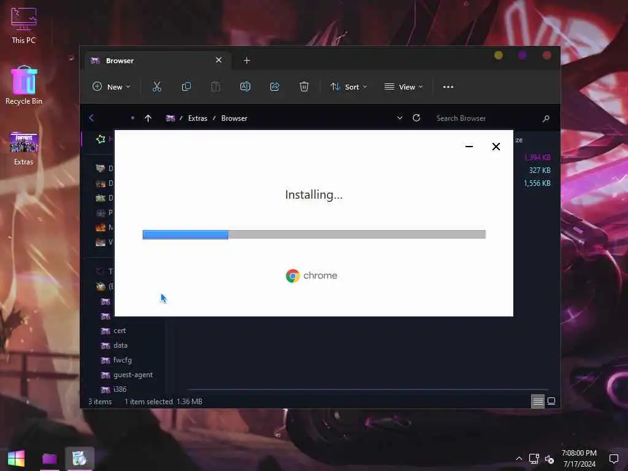Screen dimensions: 628x471
Task: Click the Share icon in the toolbar
Action: pos(275,86)
